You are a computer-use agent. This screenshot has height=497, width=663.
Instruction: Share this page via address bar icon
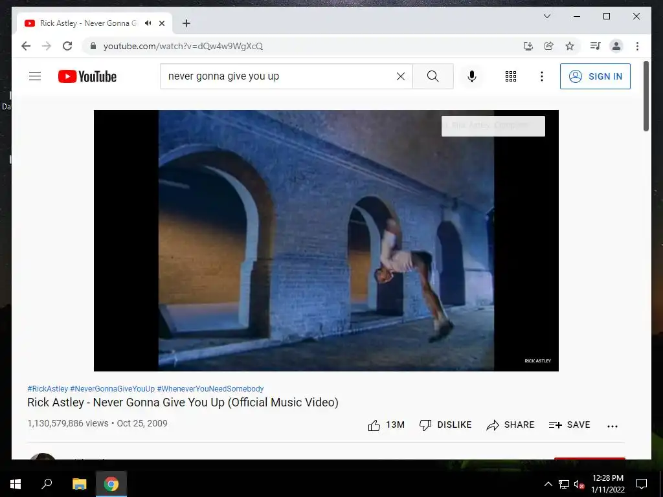[549, 46]
